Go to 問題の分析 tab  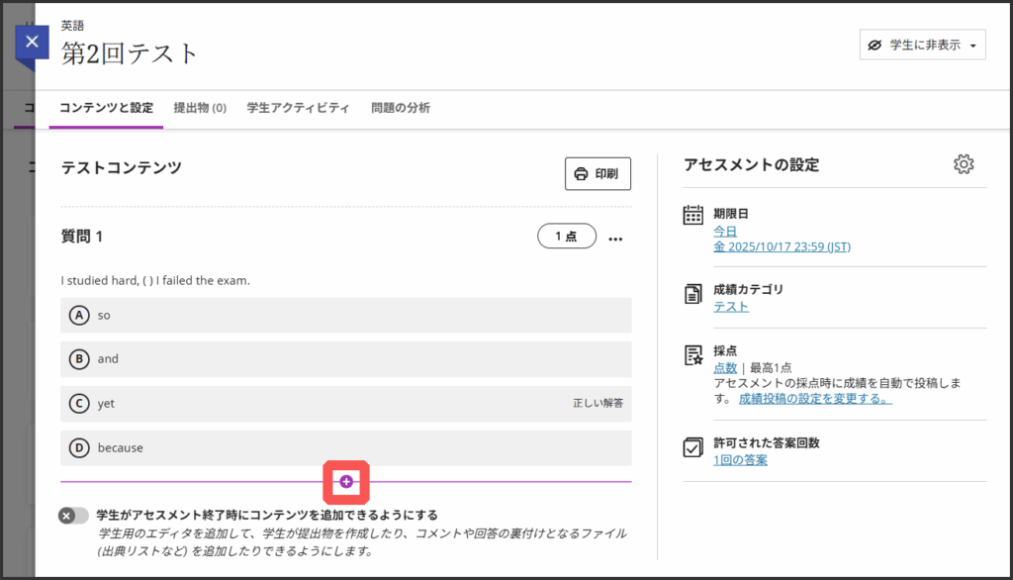[x=400, y=108]
